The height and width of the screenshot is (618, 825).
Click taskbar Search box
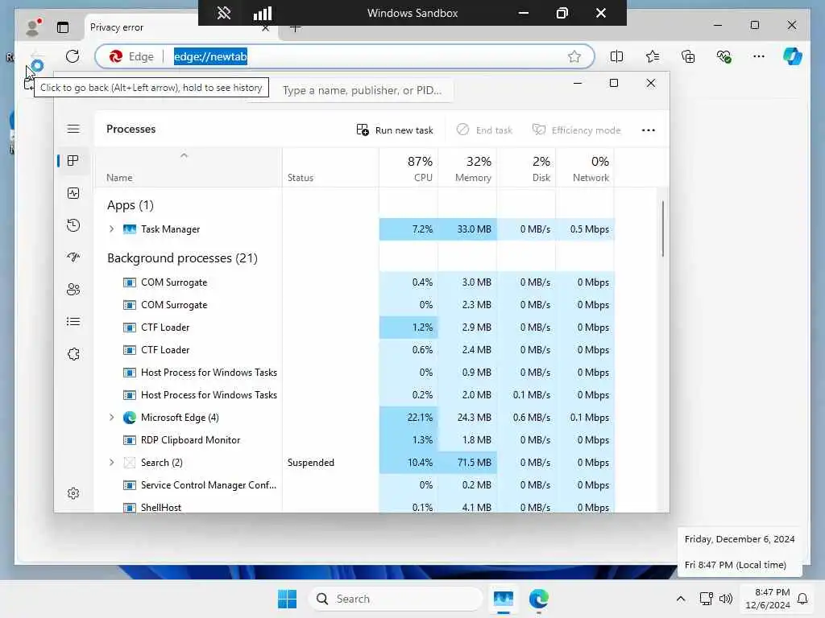point(396,599)
